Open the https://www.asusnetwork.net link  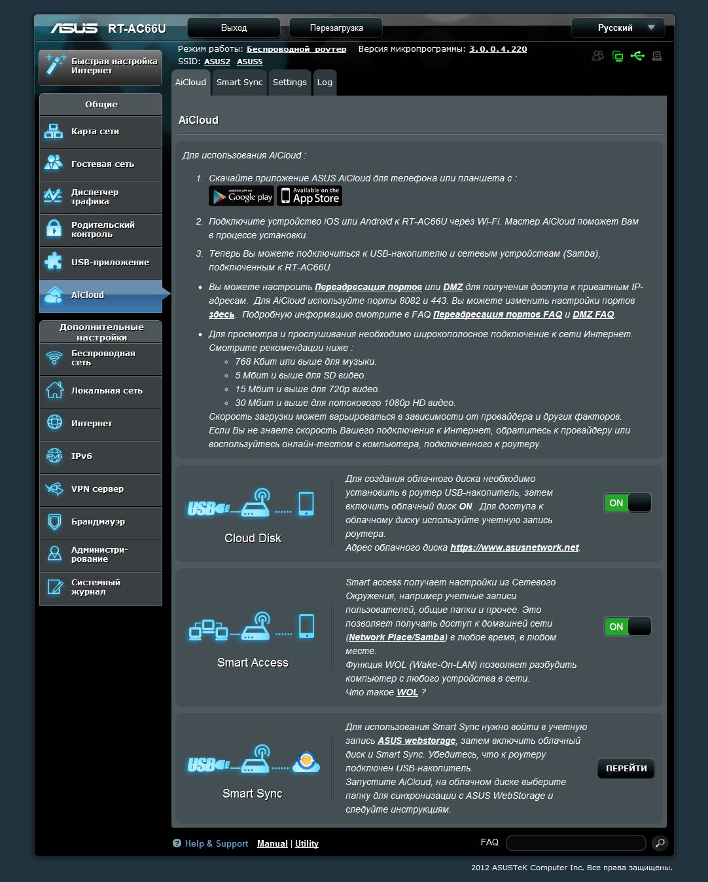pos(514,547)
